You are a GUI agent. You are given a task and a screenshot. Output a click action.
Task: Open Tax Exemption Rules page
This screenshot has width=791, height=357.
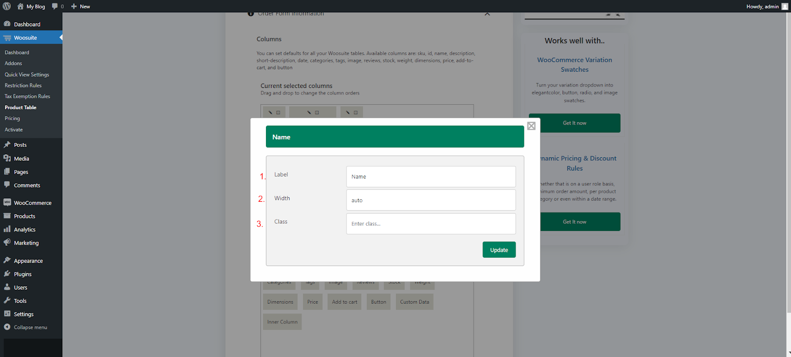pos(27,96)
